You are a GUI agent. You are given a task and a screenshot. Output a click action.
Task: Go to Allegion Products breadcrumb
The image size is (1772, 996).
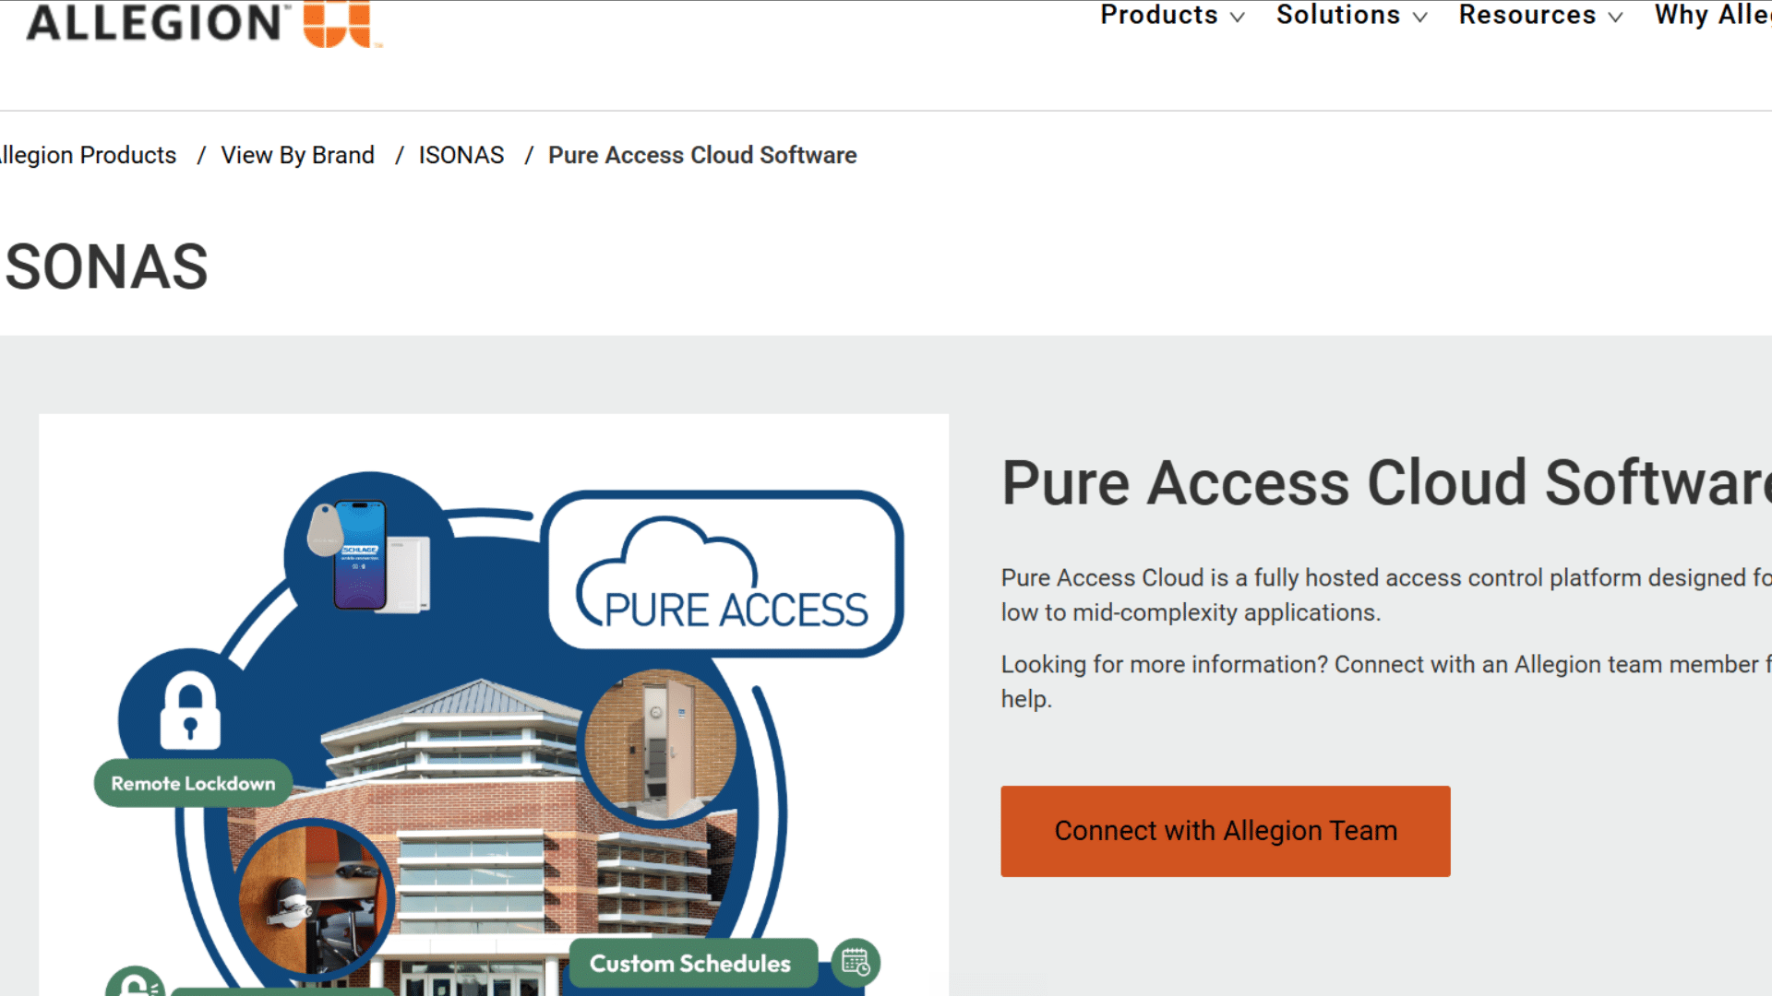(88, 155)
